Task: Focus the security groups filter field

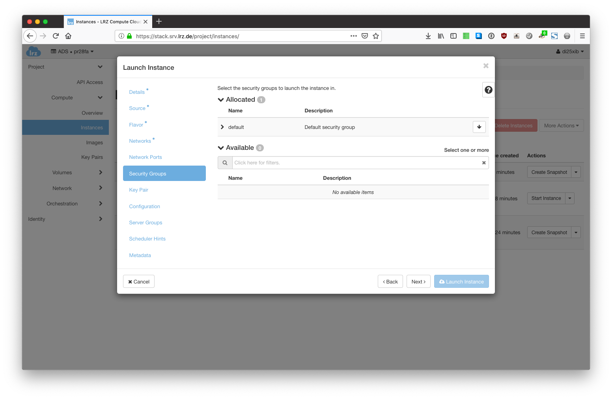Action: (355, 163)
